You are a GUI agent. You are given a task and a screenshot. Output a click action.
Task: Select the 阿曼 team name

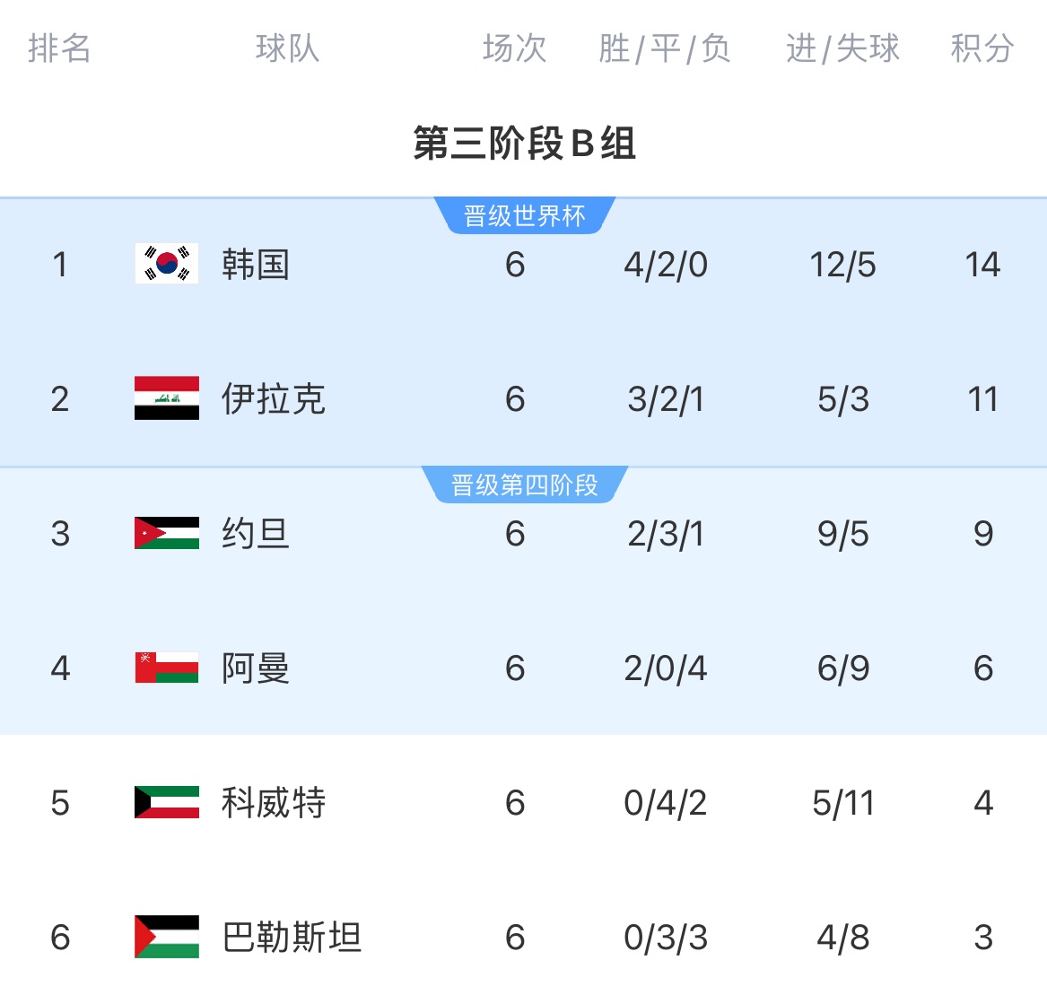click(256, 668)
